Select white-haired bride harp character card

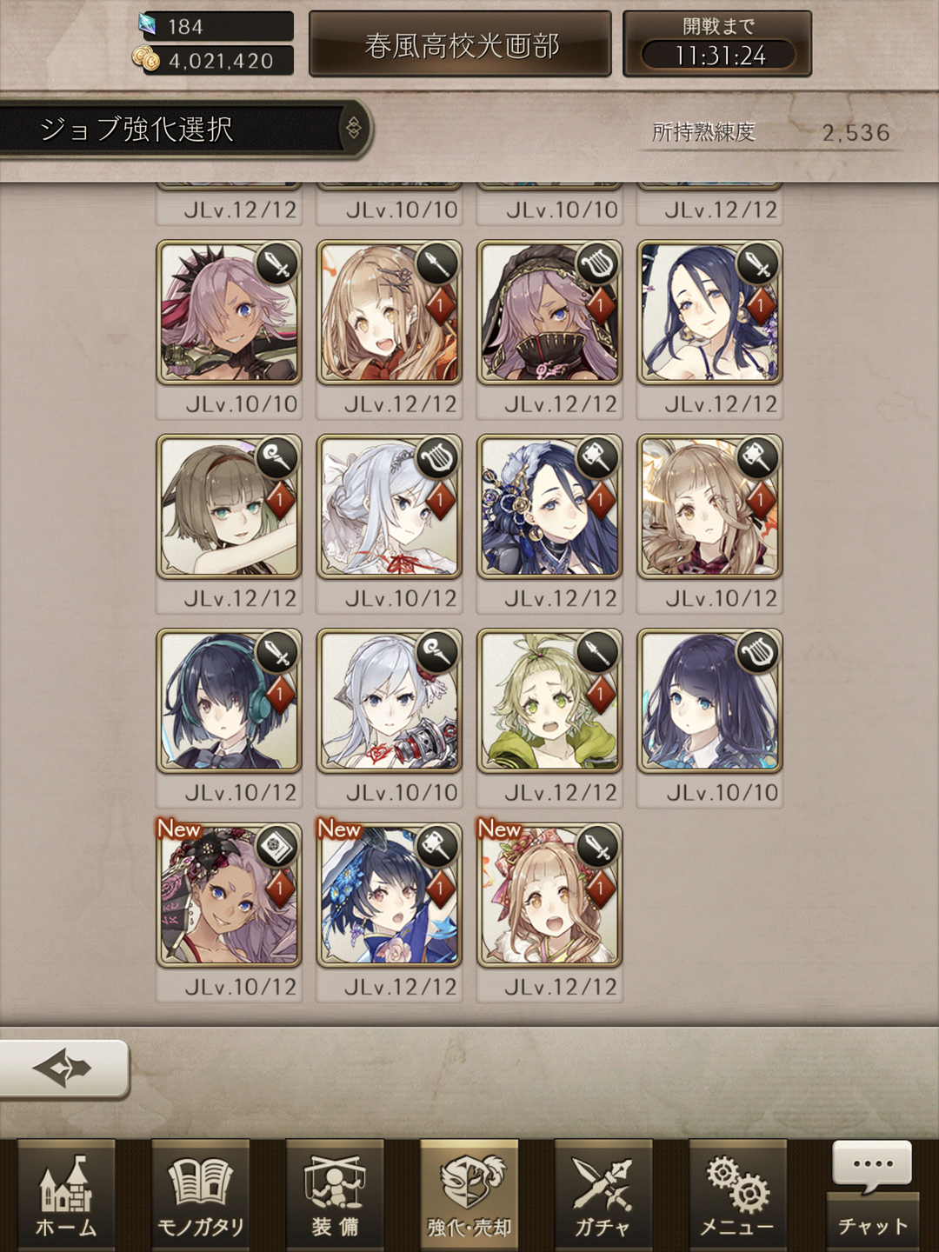[390, 507]
